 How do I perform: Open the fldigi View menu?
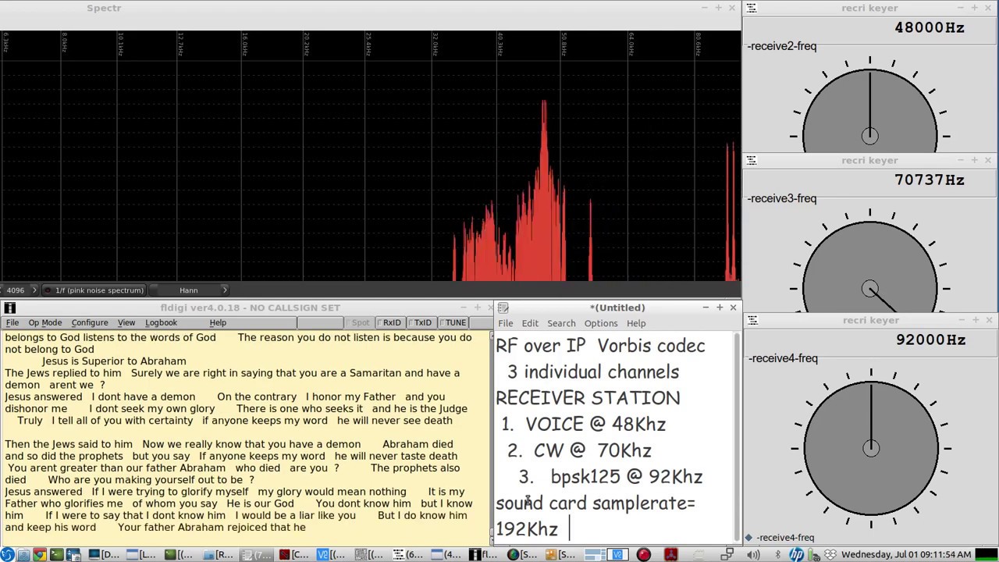point(126,322)
